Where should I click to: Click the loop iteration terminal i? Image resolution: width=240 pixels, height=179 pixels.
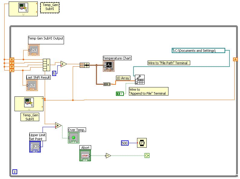[x=15, y=172]
